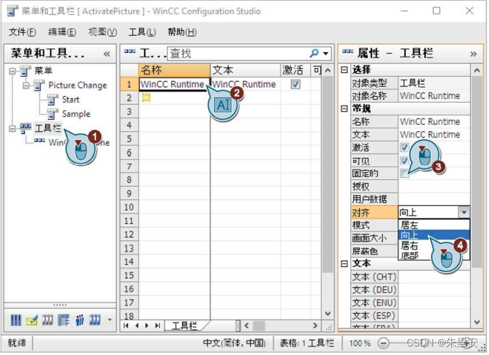Click the search magnifier icon
This screenshot has width=489, height=355.
(x=314, y=54)
